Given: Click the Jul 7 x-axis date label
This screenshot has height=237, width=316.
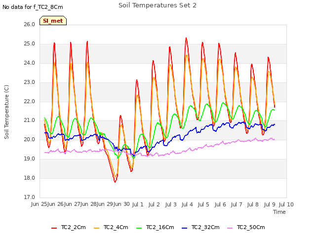Looking at the screenshot, I should coord(237,204).
